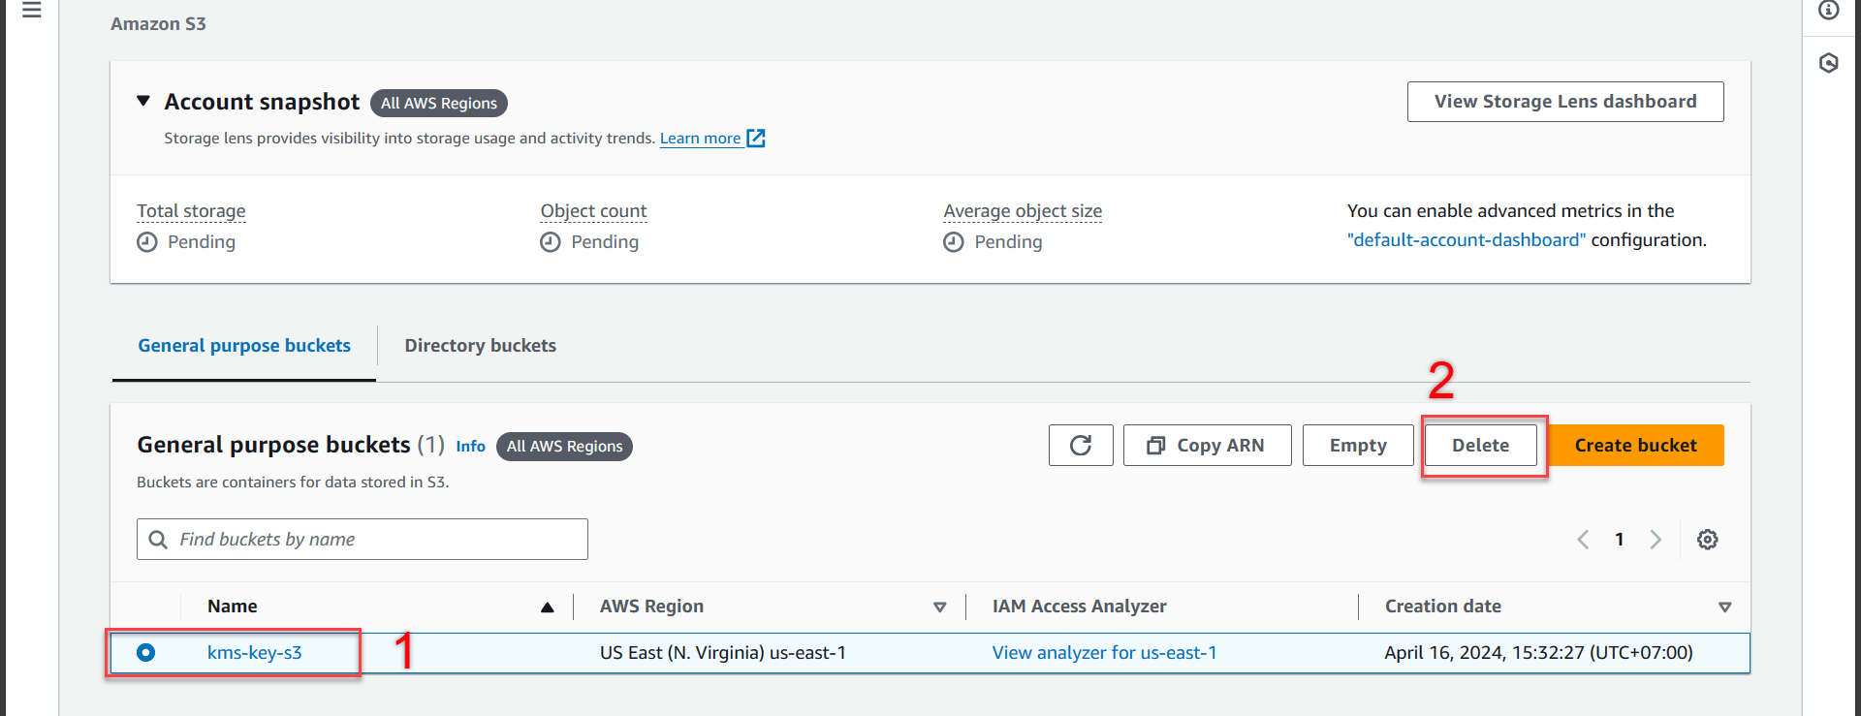Click the Average object size label
The height and width of the screenshot is (716, 1861).
click(1023, 211)
